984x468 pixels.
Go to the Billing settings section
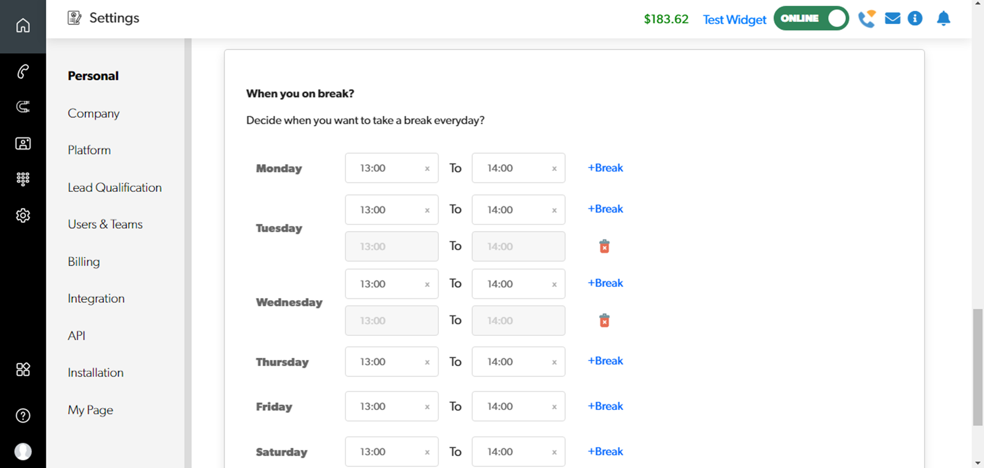point(84,262)
